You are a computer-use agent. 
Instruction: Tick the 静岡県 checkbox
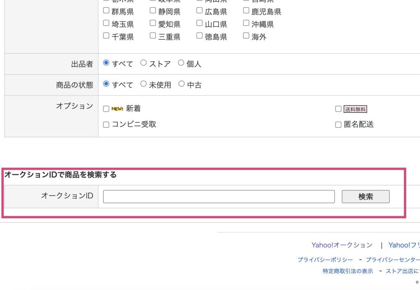[x=153, y=11]
